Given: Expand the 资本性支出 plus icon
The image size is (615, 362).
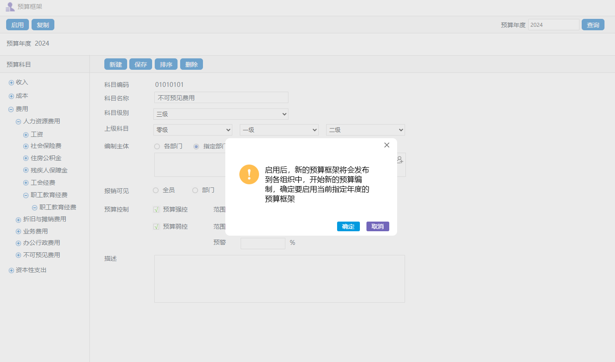Looking at the screenshot, I should tap(11, 270).
